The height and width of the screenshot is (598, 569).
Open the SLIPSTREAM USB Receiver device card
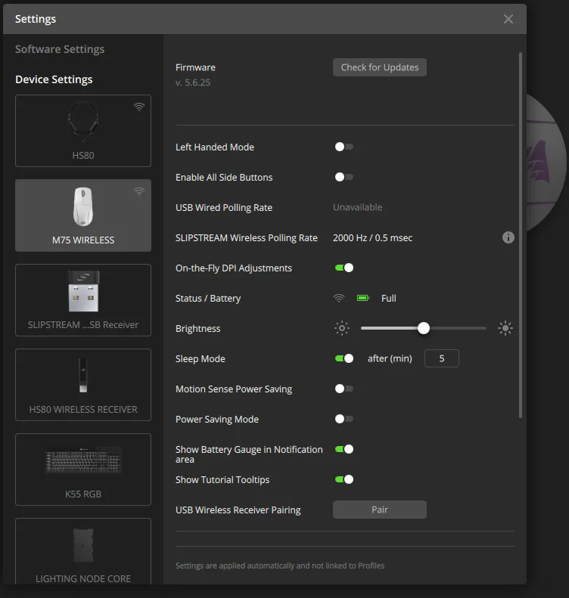[83, 300]
